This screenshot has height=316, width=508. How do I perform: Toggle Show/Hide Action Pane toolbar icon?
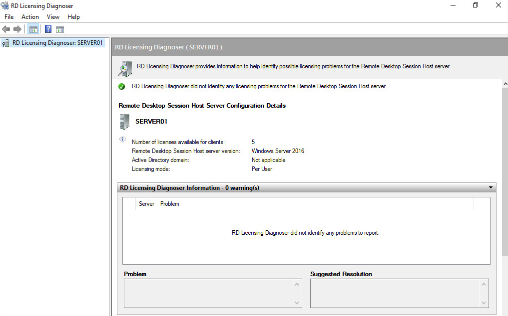[60, 29]
